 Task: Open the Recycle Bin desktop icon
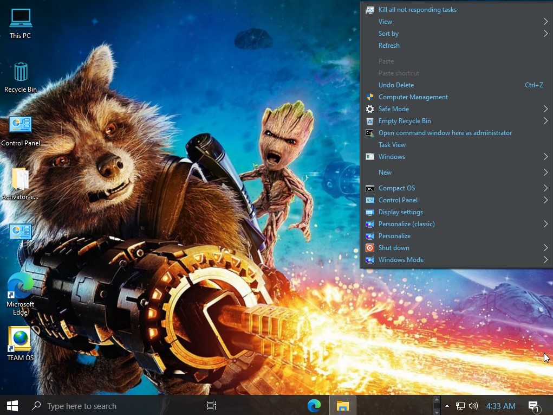pyautogui.click(x=21, y=78)
